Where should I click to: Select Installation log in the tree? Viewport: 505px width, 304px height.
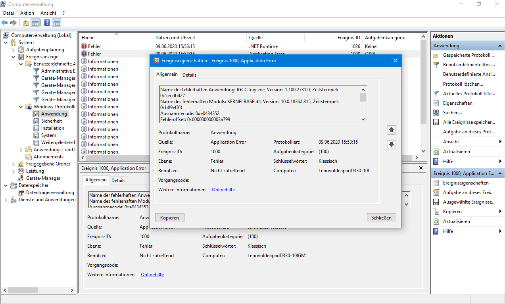pyautogui.click(x=52, y=128)
